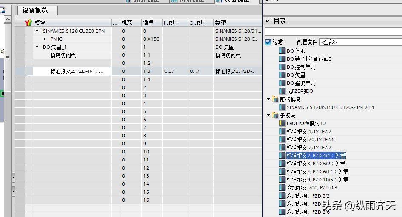Collapse the 目录 catalog section
Image resolution: width=402 pixels, height=217 pixels.
pyautogui.click(x=267, y=21)
